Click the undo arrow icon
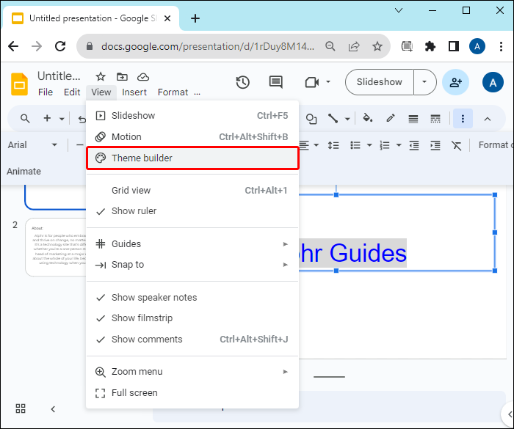 (82, 120)
